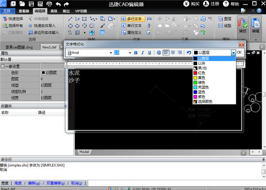
Task: Collapse the 一般设置 tree section
Action: [3, 66]
